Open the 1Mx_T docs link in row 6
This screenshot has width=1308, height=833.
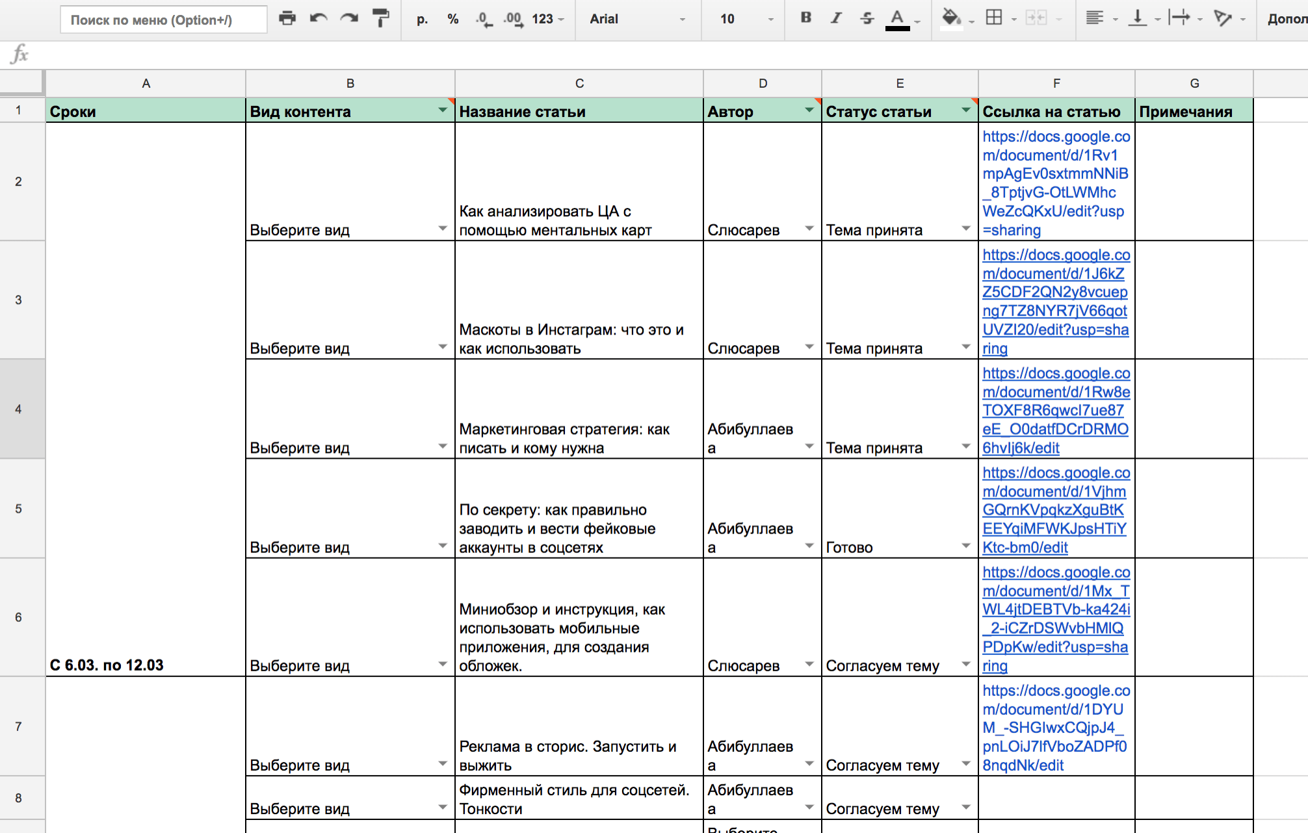1056,619
